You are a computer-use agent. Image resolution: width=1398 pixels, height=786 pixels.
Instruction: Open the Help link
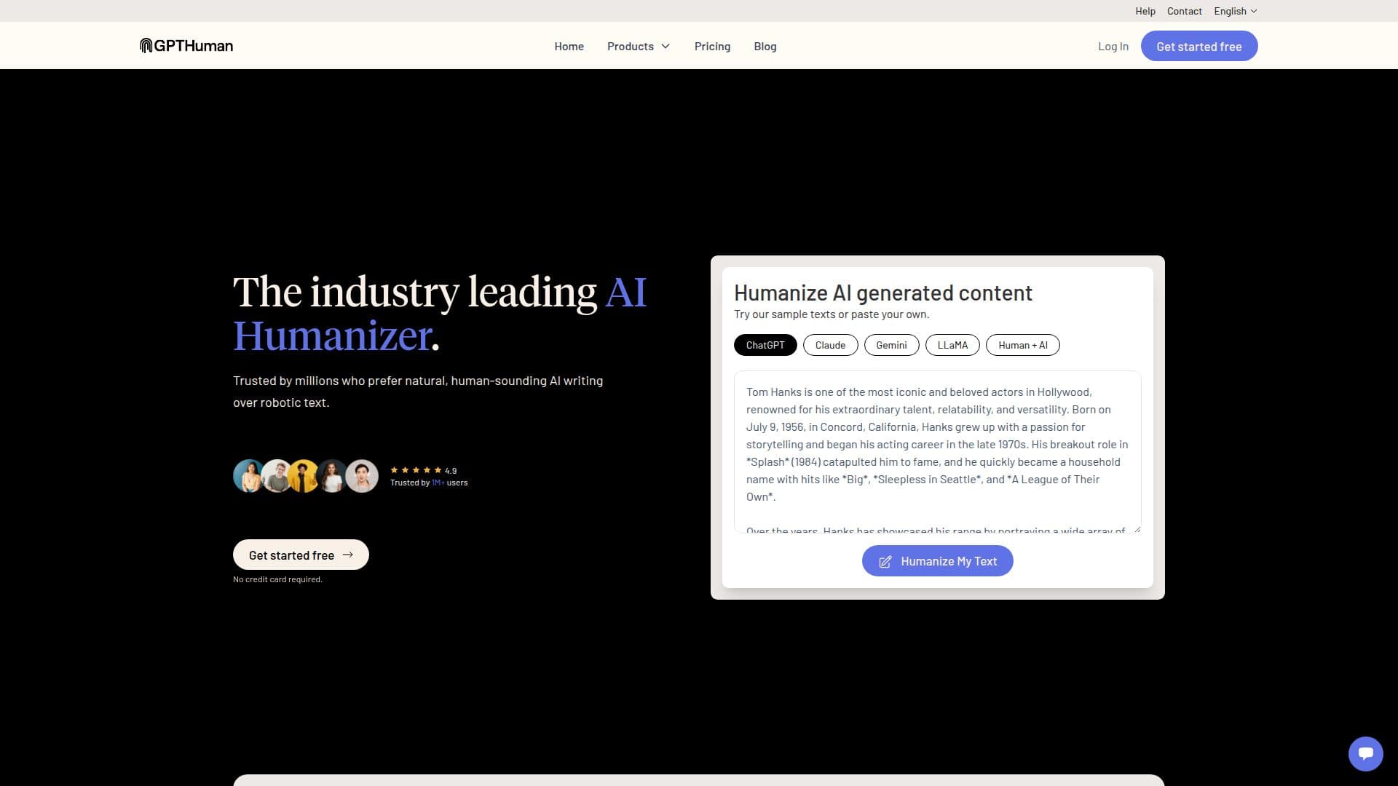point(1145,11)
